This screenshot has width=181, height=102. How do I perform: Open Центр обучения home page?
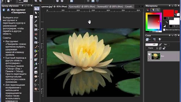(x=8, y=10)
